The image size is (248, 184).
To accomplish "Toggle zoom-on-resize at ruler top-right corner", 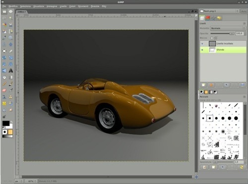I will (196, 15).
